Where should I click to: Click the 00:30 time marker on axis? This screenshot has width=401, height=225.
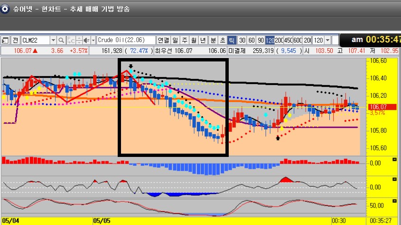339,221
